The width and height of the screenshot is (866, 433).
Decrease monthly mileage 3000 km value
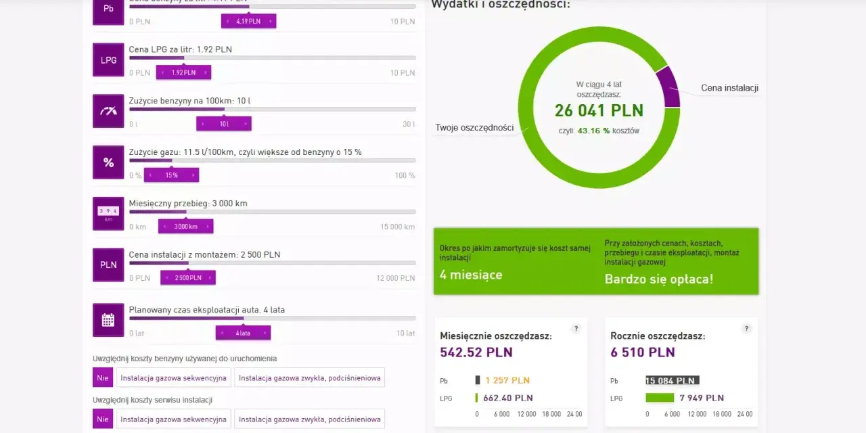(x=164, y=227)
